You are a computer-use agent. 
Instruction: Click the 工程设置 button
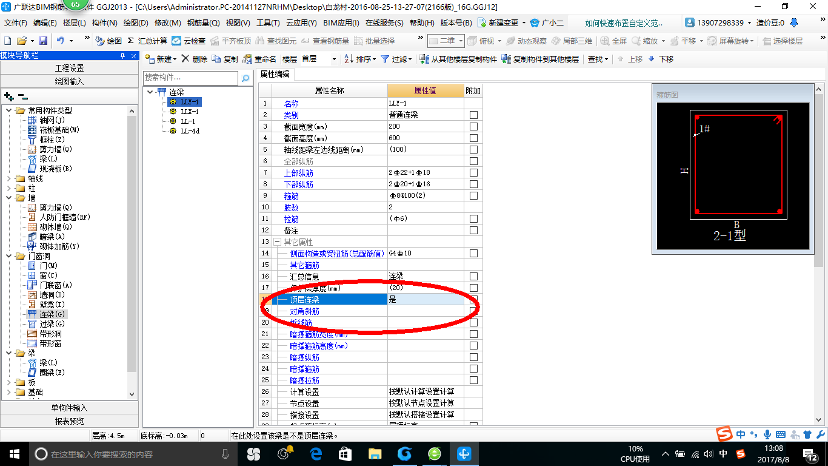point(69,68)
